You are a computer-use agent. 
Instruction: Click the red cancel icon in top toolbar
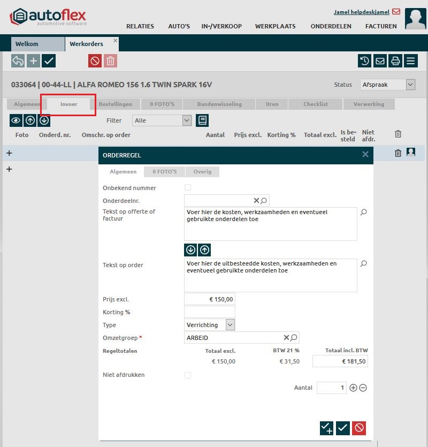95,60
